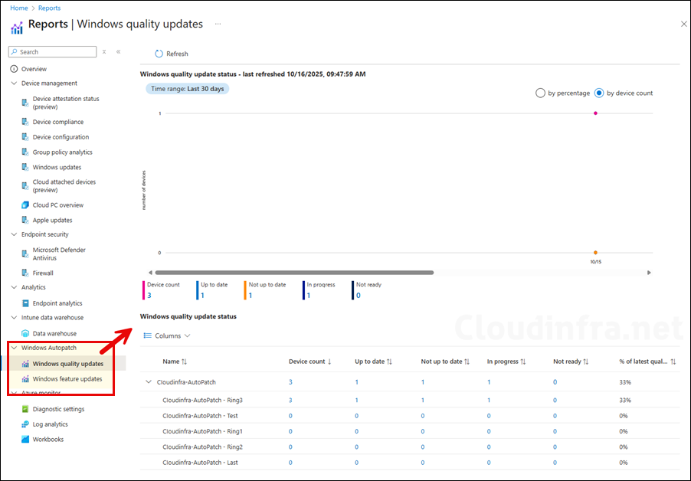691x481 pixels.
Task: Click the Device compliance report icon
Action: [25, 122]
